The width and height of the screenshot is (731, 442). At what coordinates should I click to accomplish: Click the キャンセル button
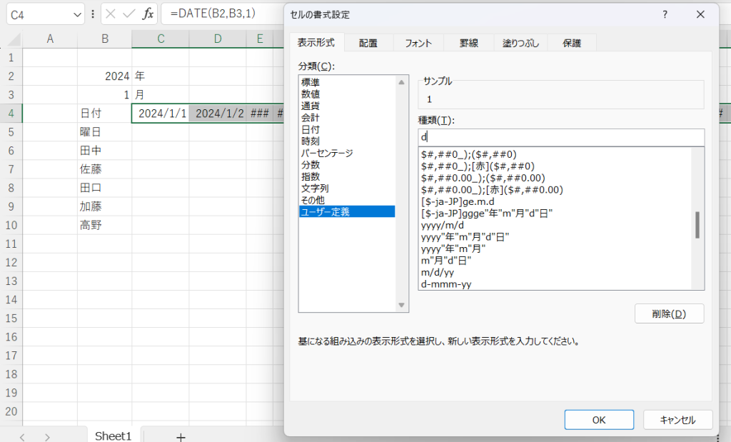pos(678,420)
